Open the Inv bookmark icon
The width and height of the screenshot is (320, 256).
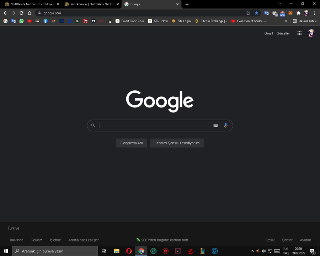37,21
